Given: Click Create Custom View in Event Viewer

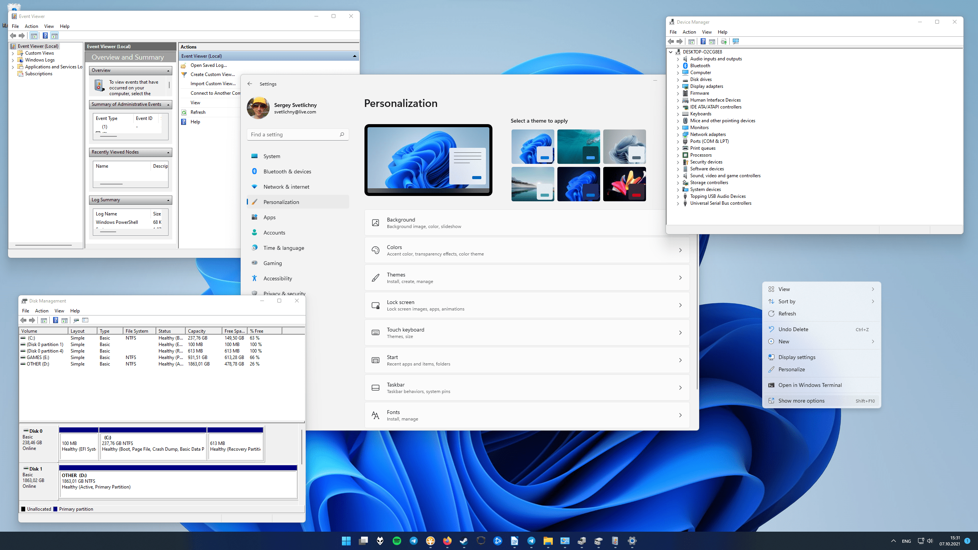Looking at the screenshot, I should pos(211,74).
